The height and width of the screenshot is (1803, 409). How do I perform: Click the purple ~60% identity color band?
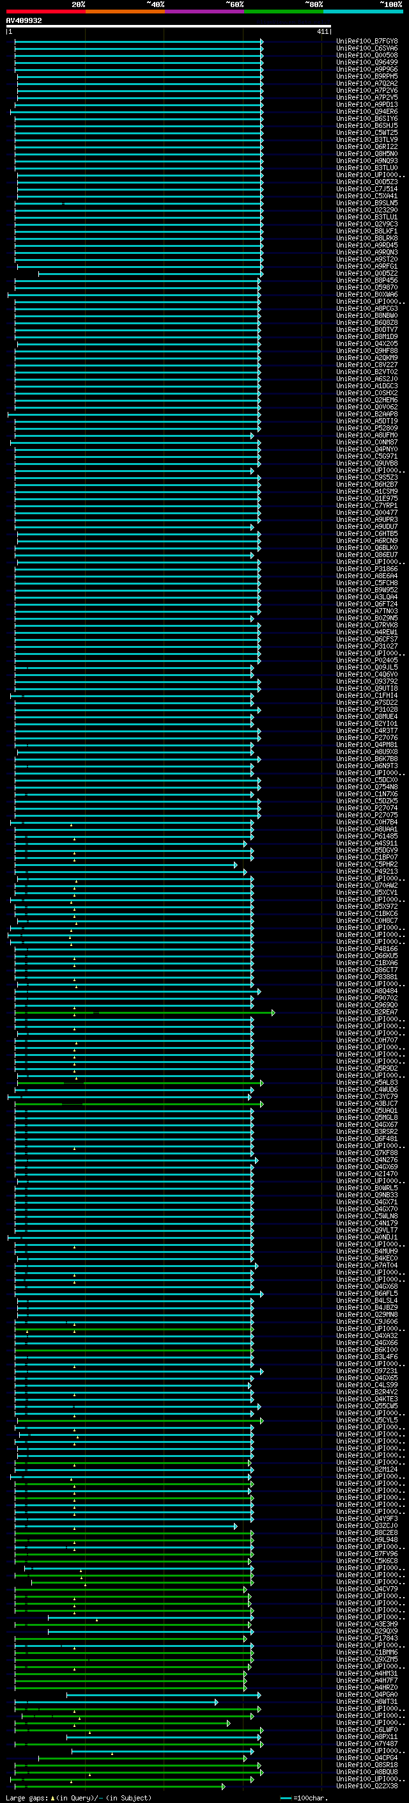(x=204, y=12)
